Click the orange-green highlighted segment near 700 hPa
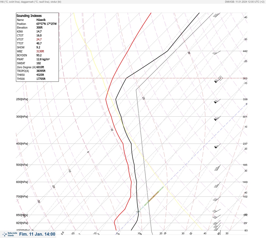 (154, 196)
